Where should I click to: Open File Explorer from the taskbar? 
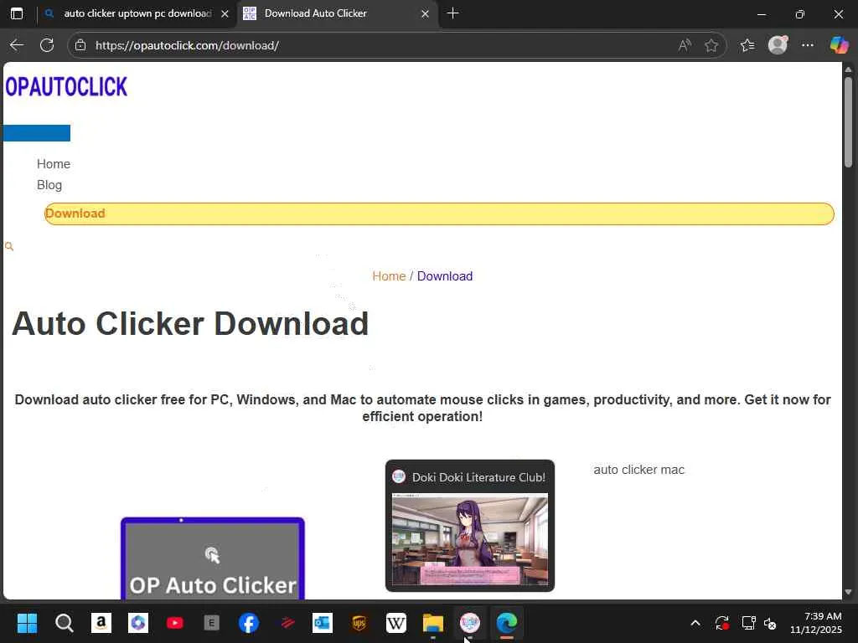coord(433,623)
